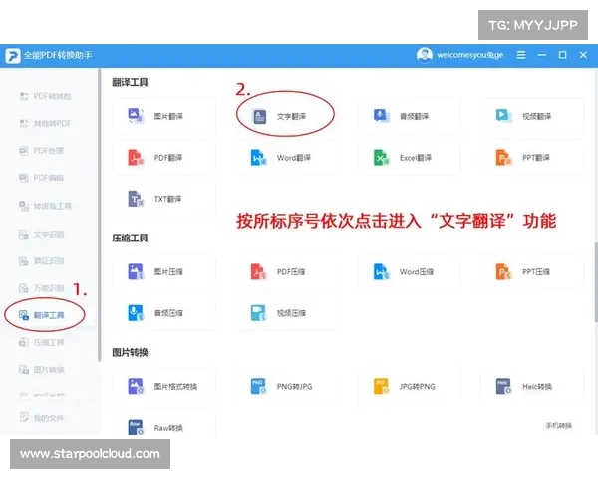
Task: Open the Word压缩 compression tool
Action: tap(410, 272)
